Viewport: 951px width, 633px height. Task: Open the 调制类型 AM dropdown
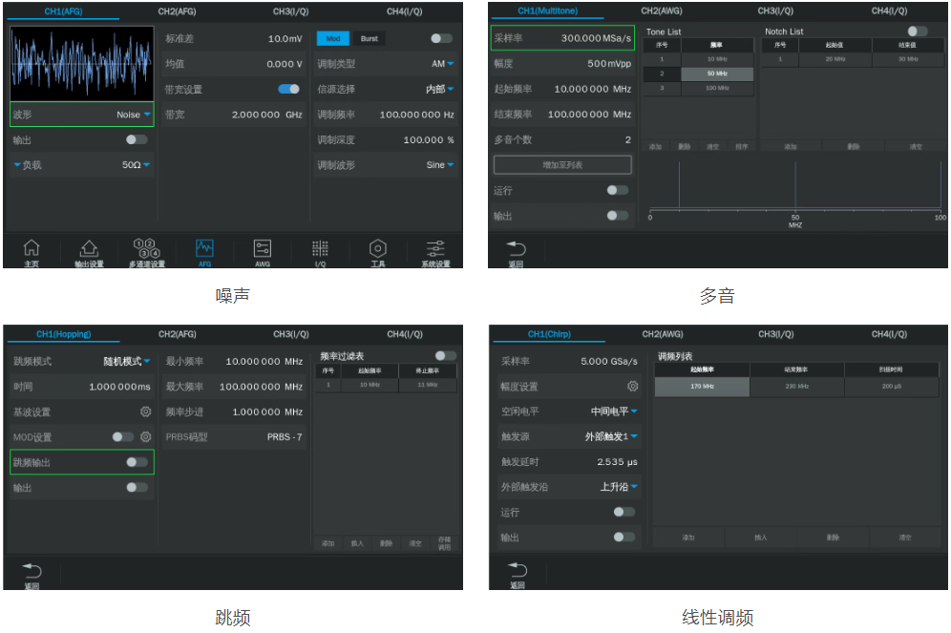(x=441, y=64)
